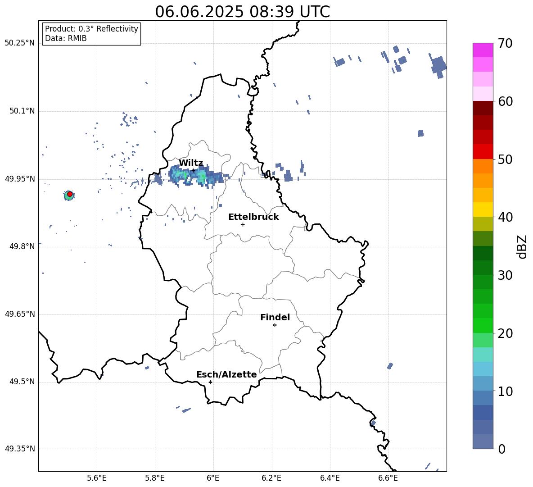Click the 49.95°N latitude label
The width and height of the screenshot is (533, 487).
(x=20, y=178)
